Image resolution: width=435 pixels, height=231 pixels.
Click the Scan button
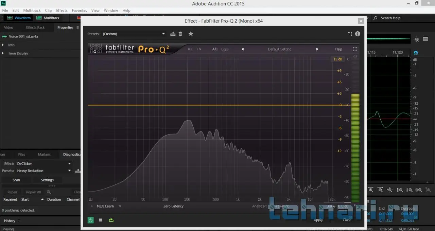16,180
